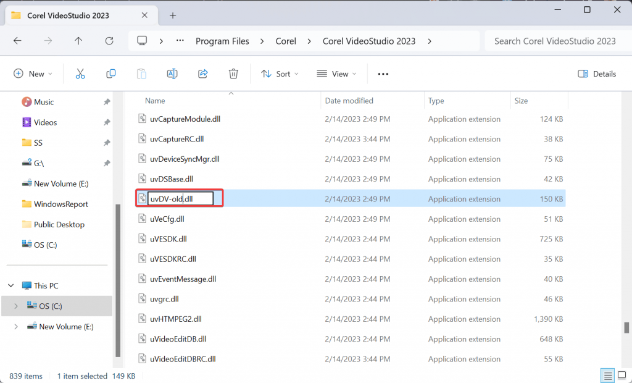Click the Back navigation arrow
The image size is (632, 383).
pyautogui.click(x=17, y=41)
